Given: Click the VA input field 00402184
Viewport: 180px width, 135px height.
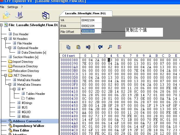Looking at the screenshot, I should pyautogui.click(x=91, y=20).
